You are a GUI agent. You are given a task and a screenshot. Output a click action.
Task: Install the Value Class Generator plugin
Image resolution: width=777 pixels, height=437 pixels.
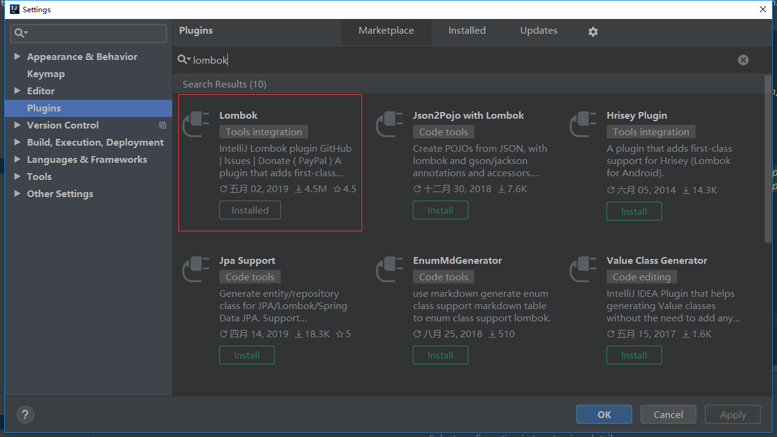(x=634, y=355)
